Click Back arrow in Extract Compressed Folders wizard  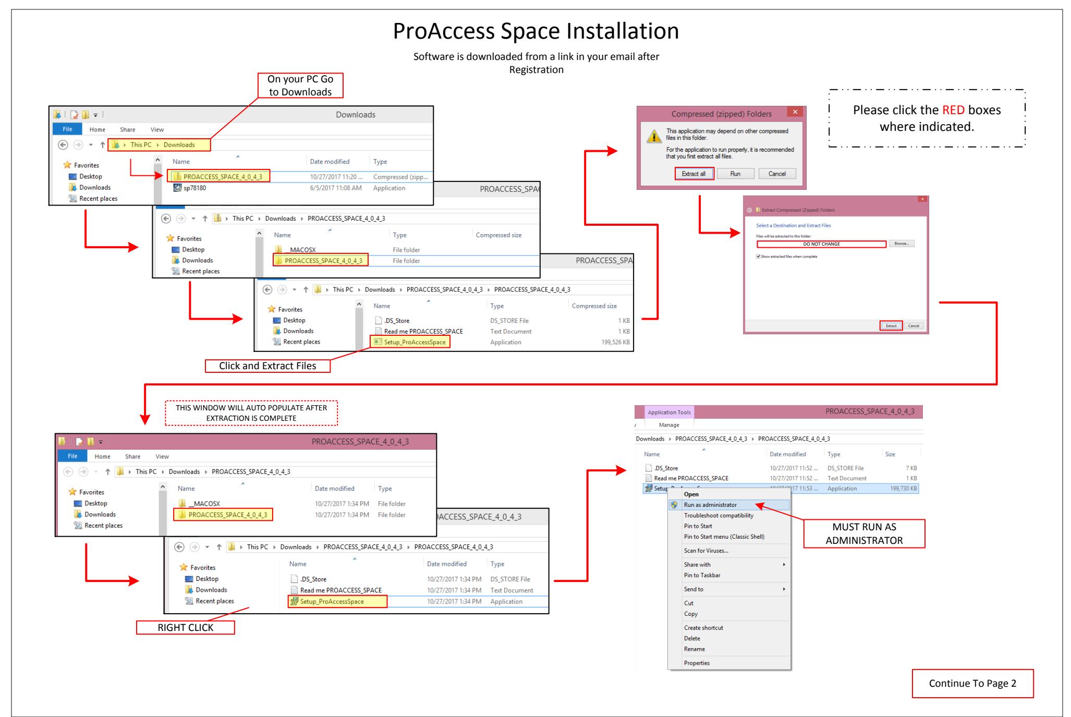point(750,210)
